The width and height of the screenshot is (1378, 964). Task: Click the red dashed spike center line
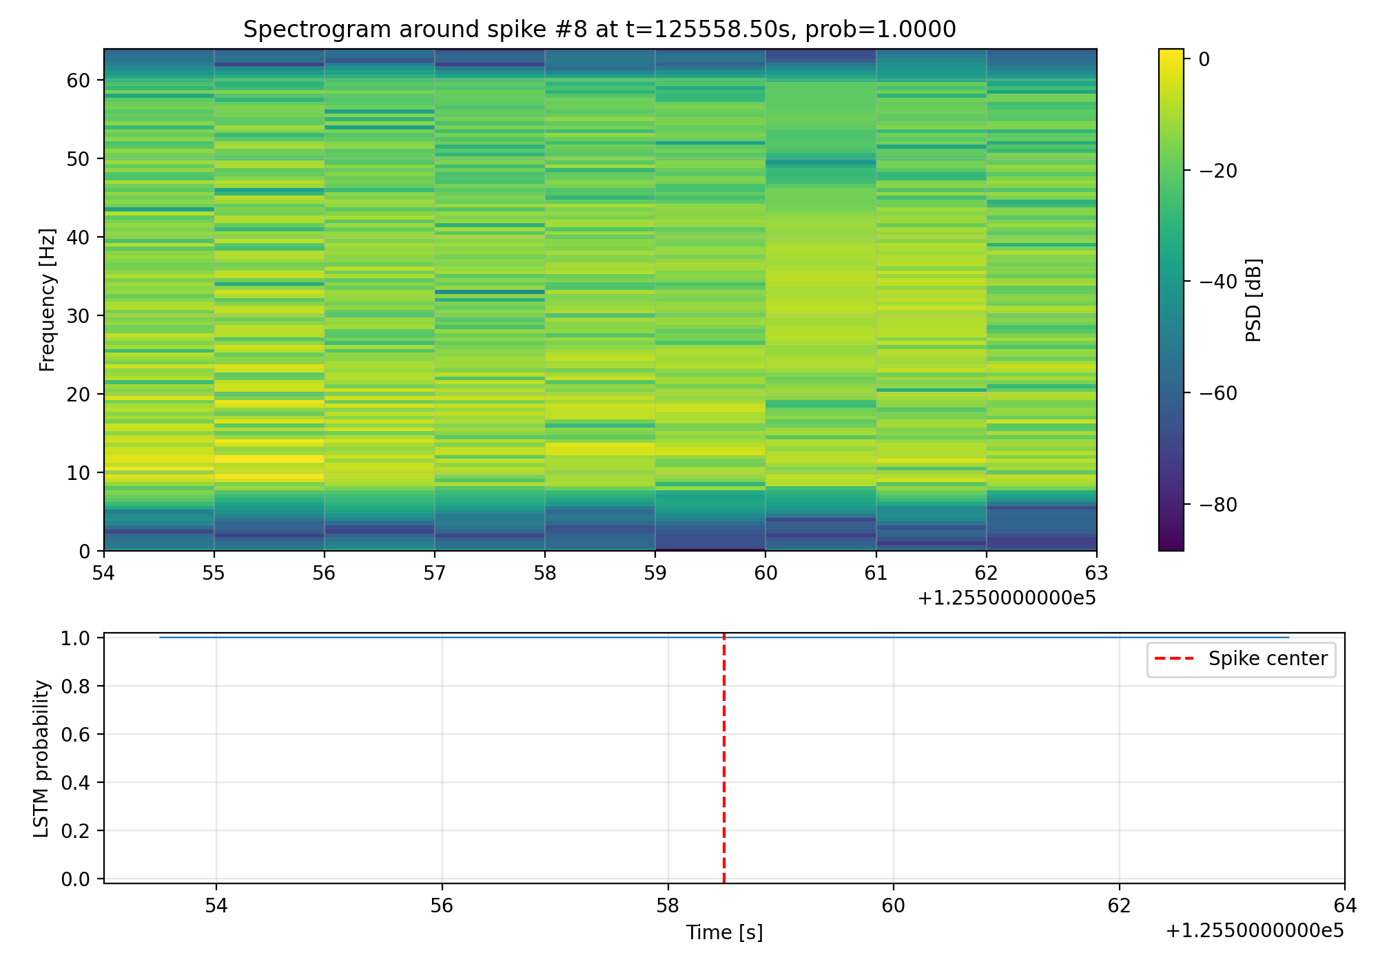pyautogui.click(x=724, y=757)
